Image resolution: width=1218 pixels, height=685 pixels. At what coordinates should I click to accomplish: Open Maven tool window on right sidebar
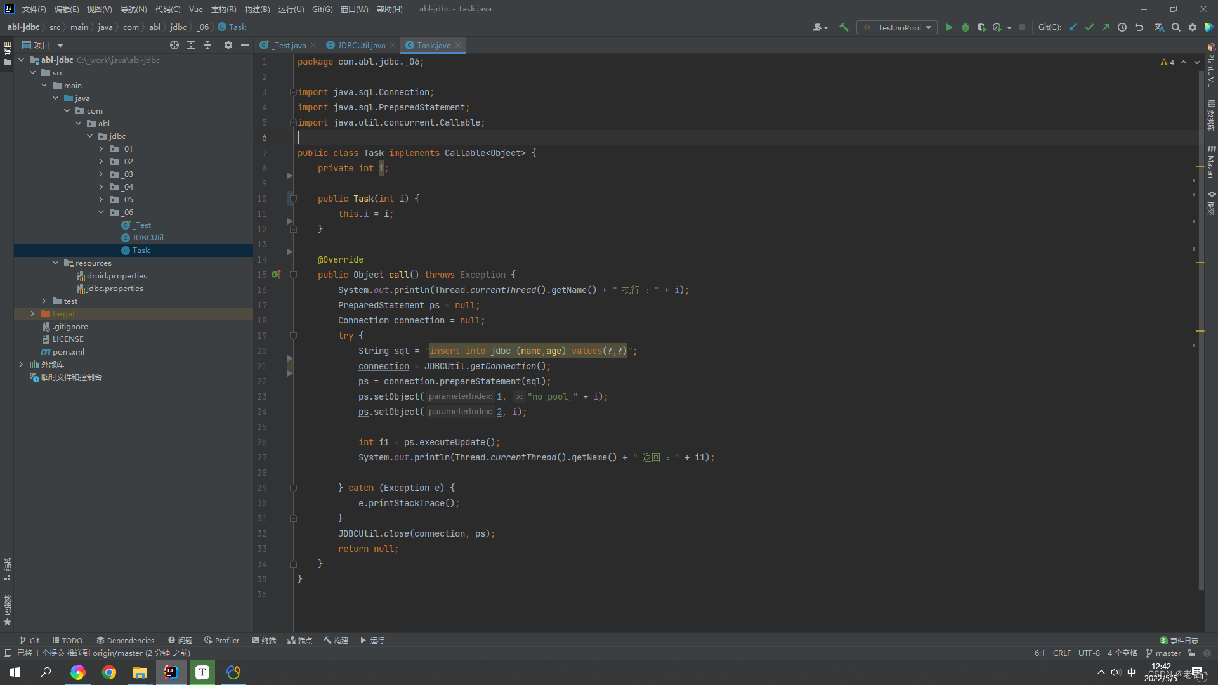(1211, 161)
